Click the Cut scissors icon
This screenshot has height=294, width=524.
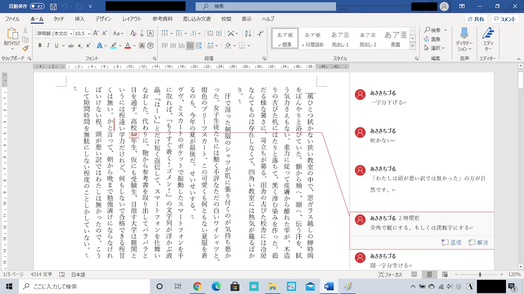click(25, 31)
